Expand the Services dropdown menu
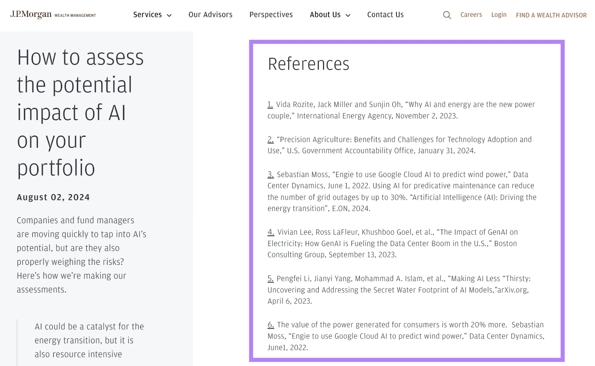The width and height of the screenshot is (595, 366). (x=147, y=15)
